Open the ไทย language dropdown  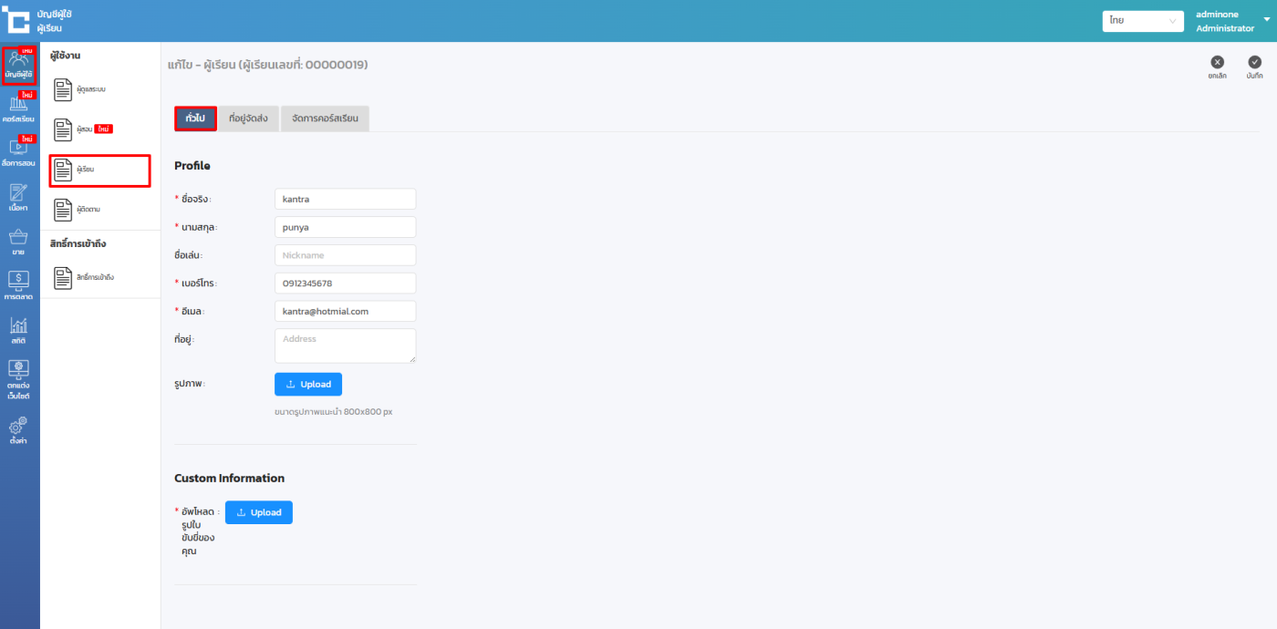point(1142,21)
